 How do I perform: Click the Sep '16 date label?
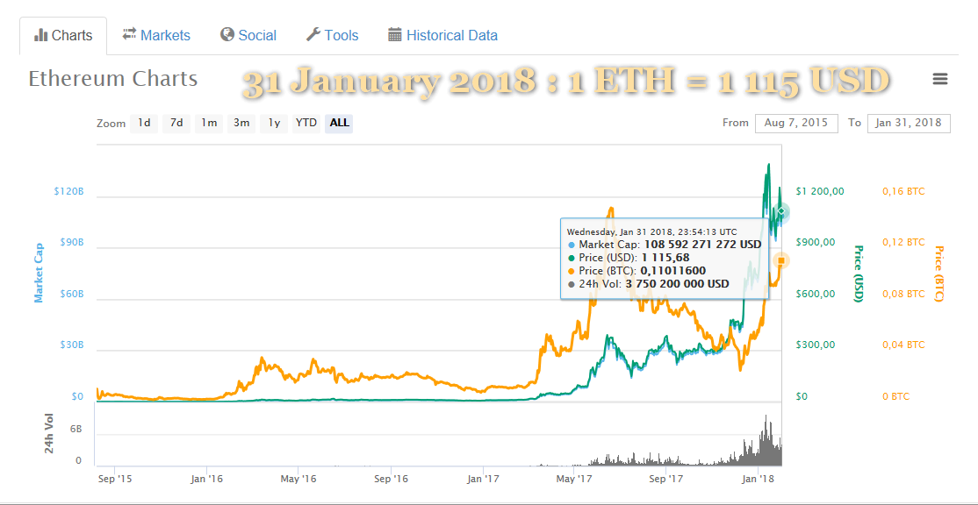pyautogui.click(x=391, y=479)
